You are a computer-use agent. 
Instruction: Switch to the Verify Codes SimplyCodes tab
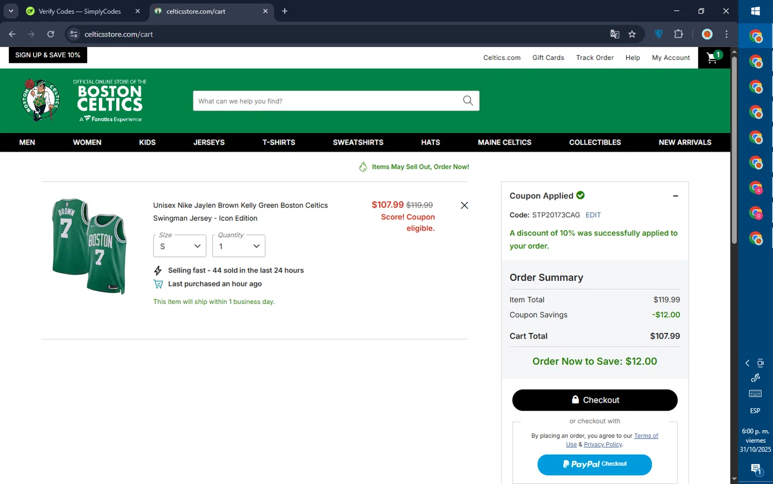(x=79, y=11)
